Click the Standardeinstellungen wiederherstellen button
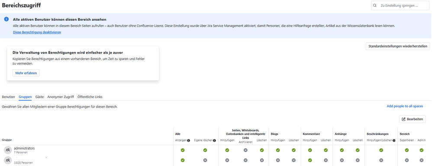 coord(397,46)
